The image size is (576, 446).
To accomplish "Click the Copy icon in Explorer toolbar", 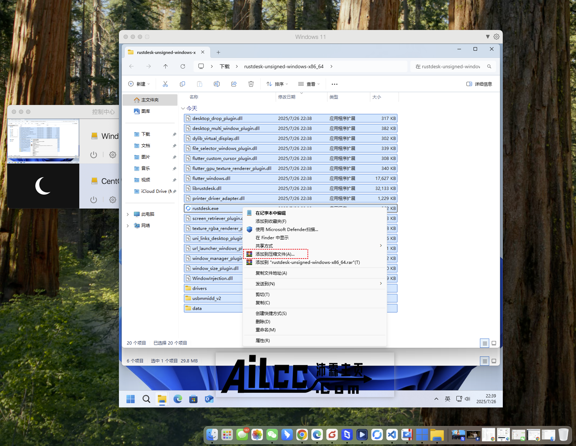I will [182, 84].
